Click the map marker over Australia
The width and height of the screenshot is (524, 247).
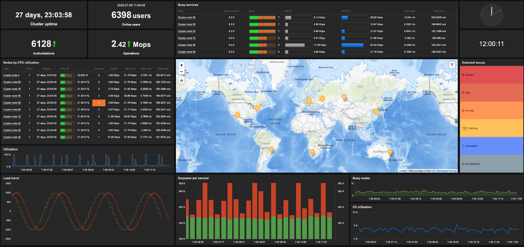pyautogui.click(x=390, y=153)
